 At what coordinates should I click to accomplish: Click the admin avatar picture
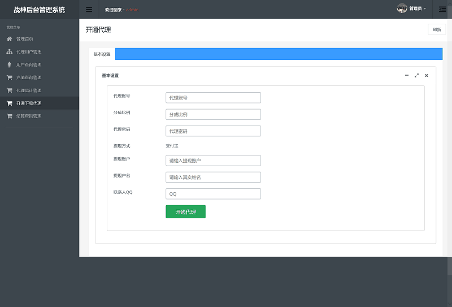(x=402, y=8)
